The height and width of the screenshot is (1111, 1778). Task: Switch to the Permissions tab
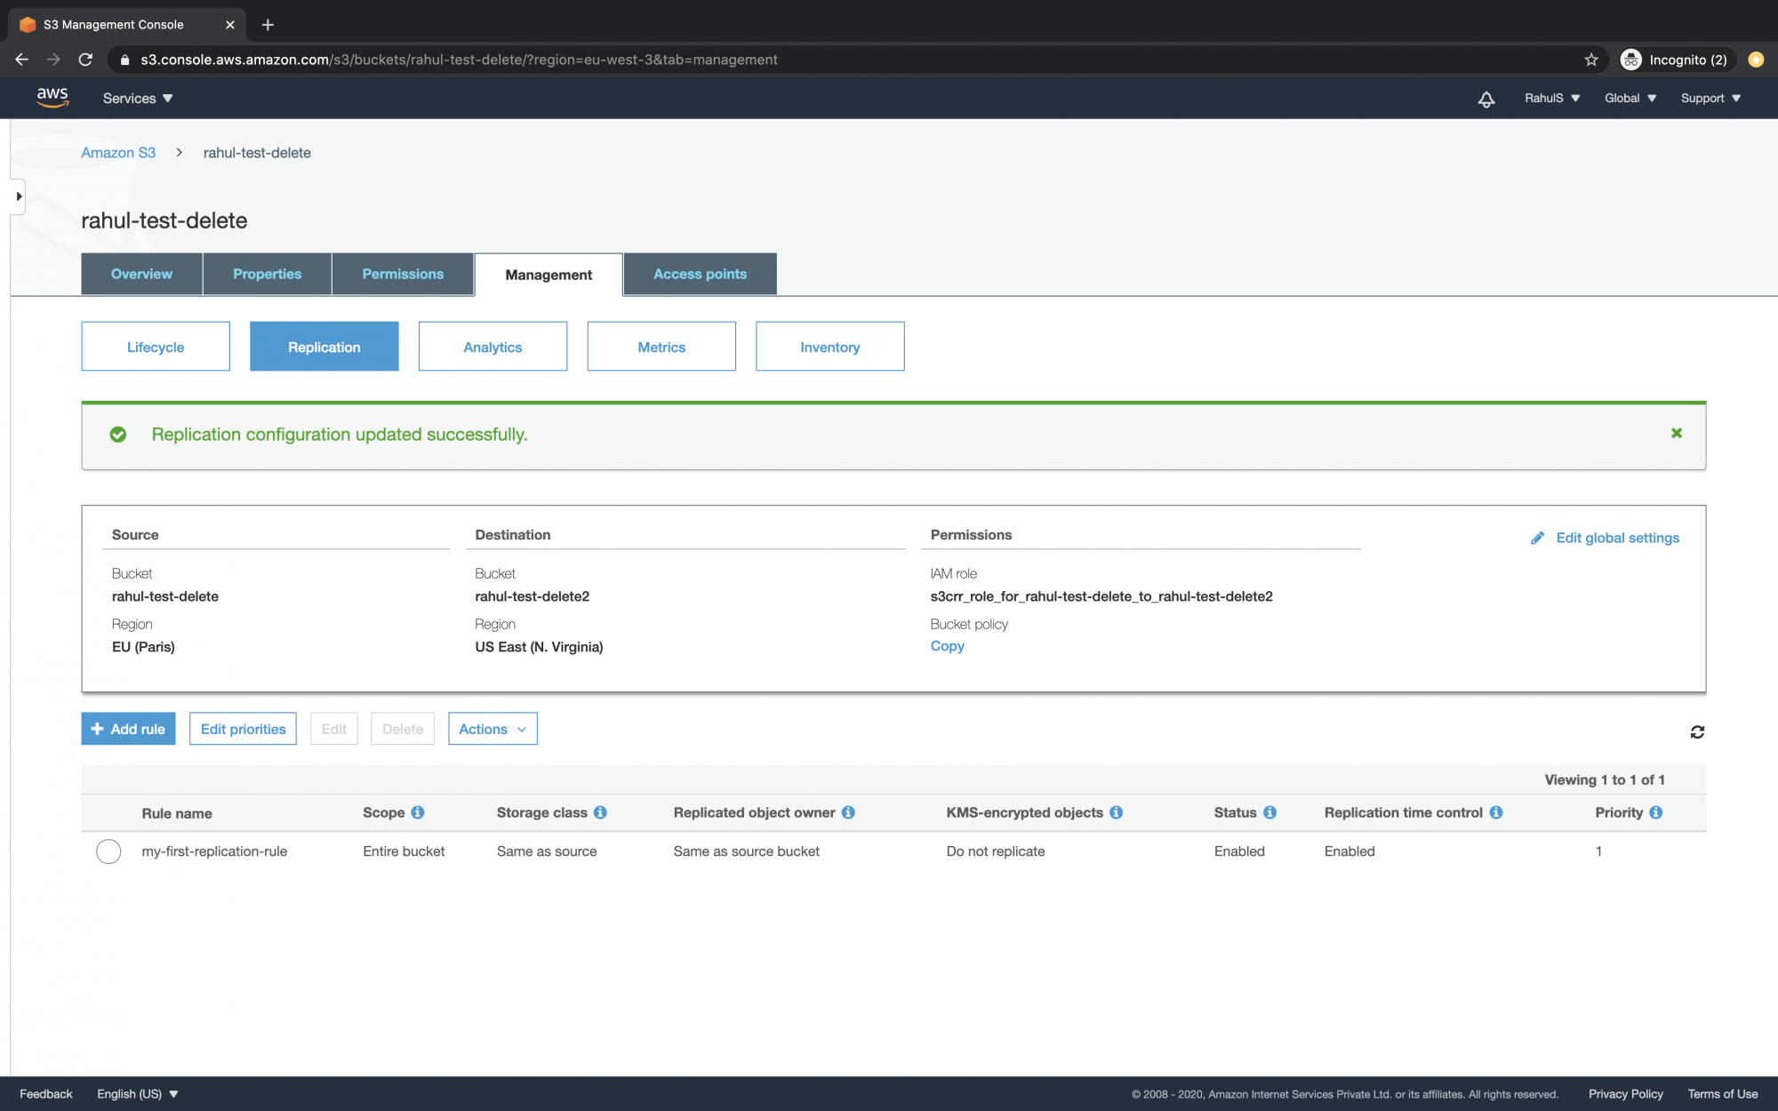(x=402, y=274)
